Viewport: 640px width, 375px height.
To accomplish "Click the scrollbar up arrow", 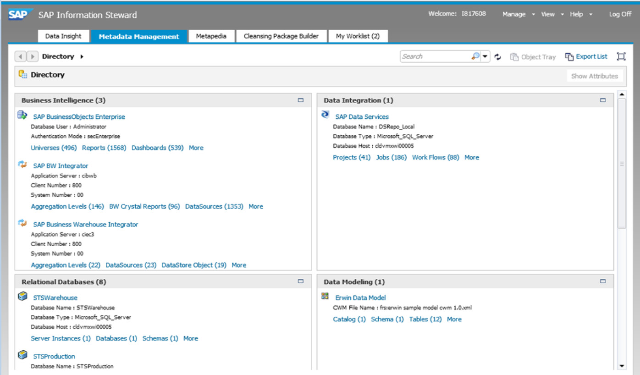I will pos(622,94).
